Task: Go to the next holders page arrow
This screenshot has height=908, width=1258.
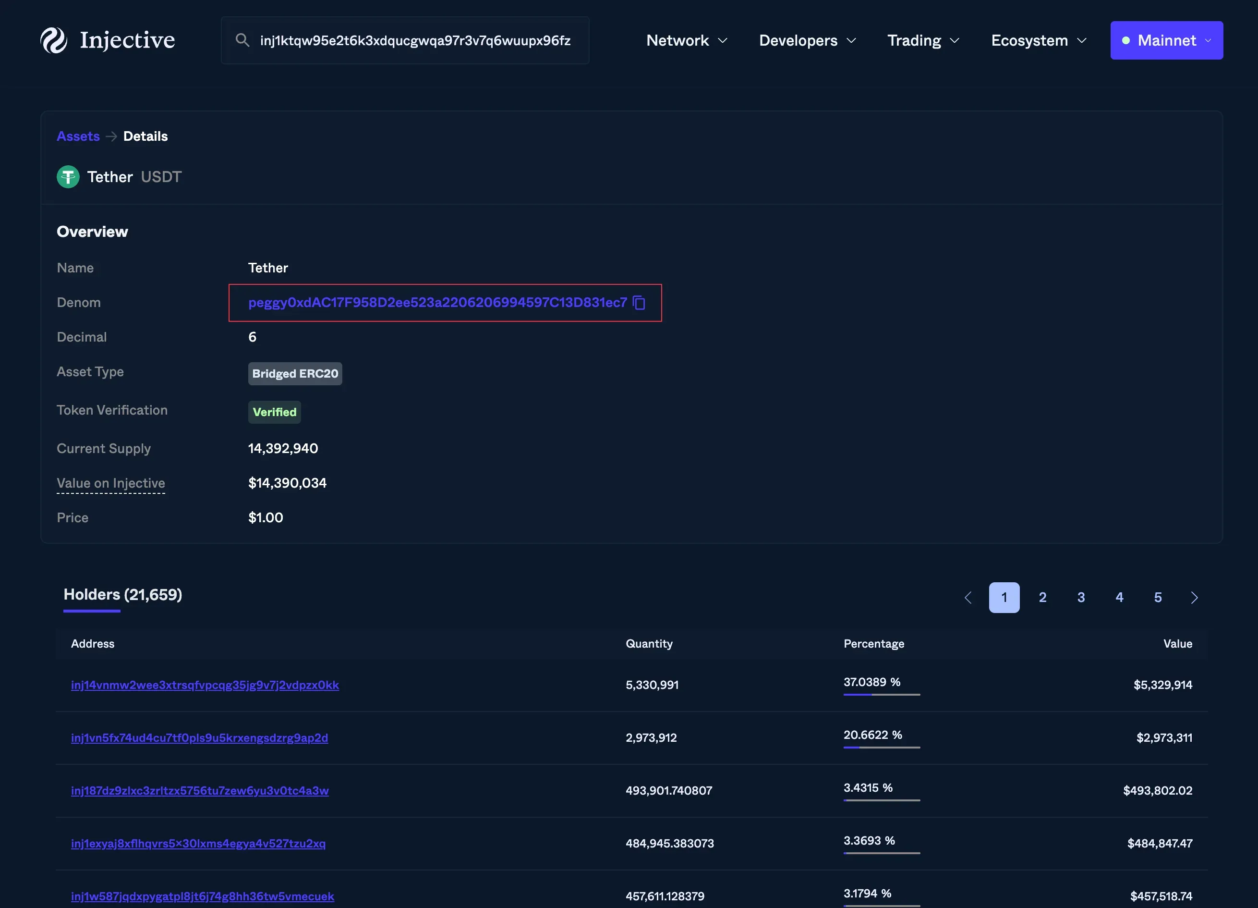Action: pos(1195,598)
